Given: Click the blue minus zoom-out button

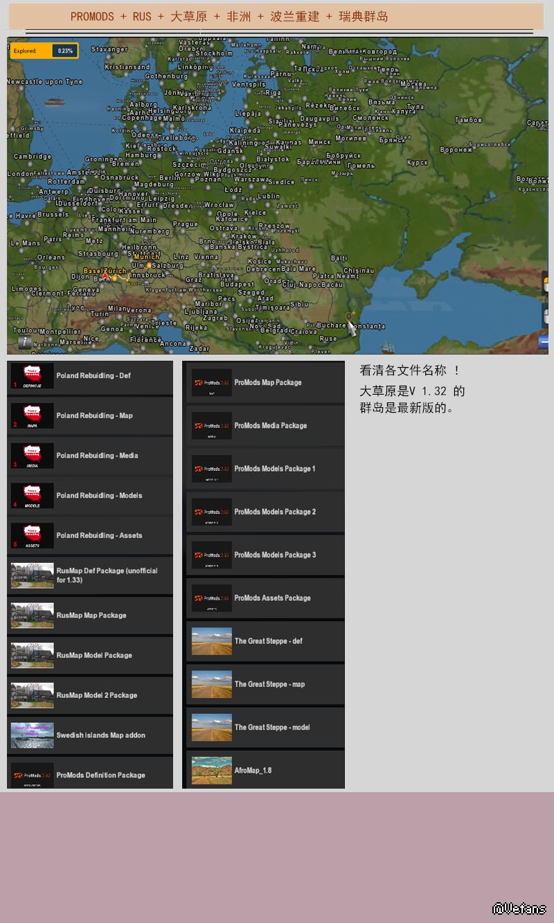Looking at the screenshot, I should (544, 341).
